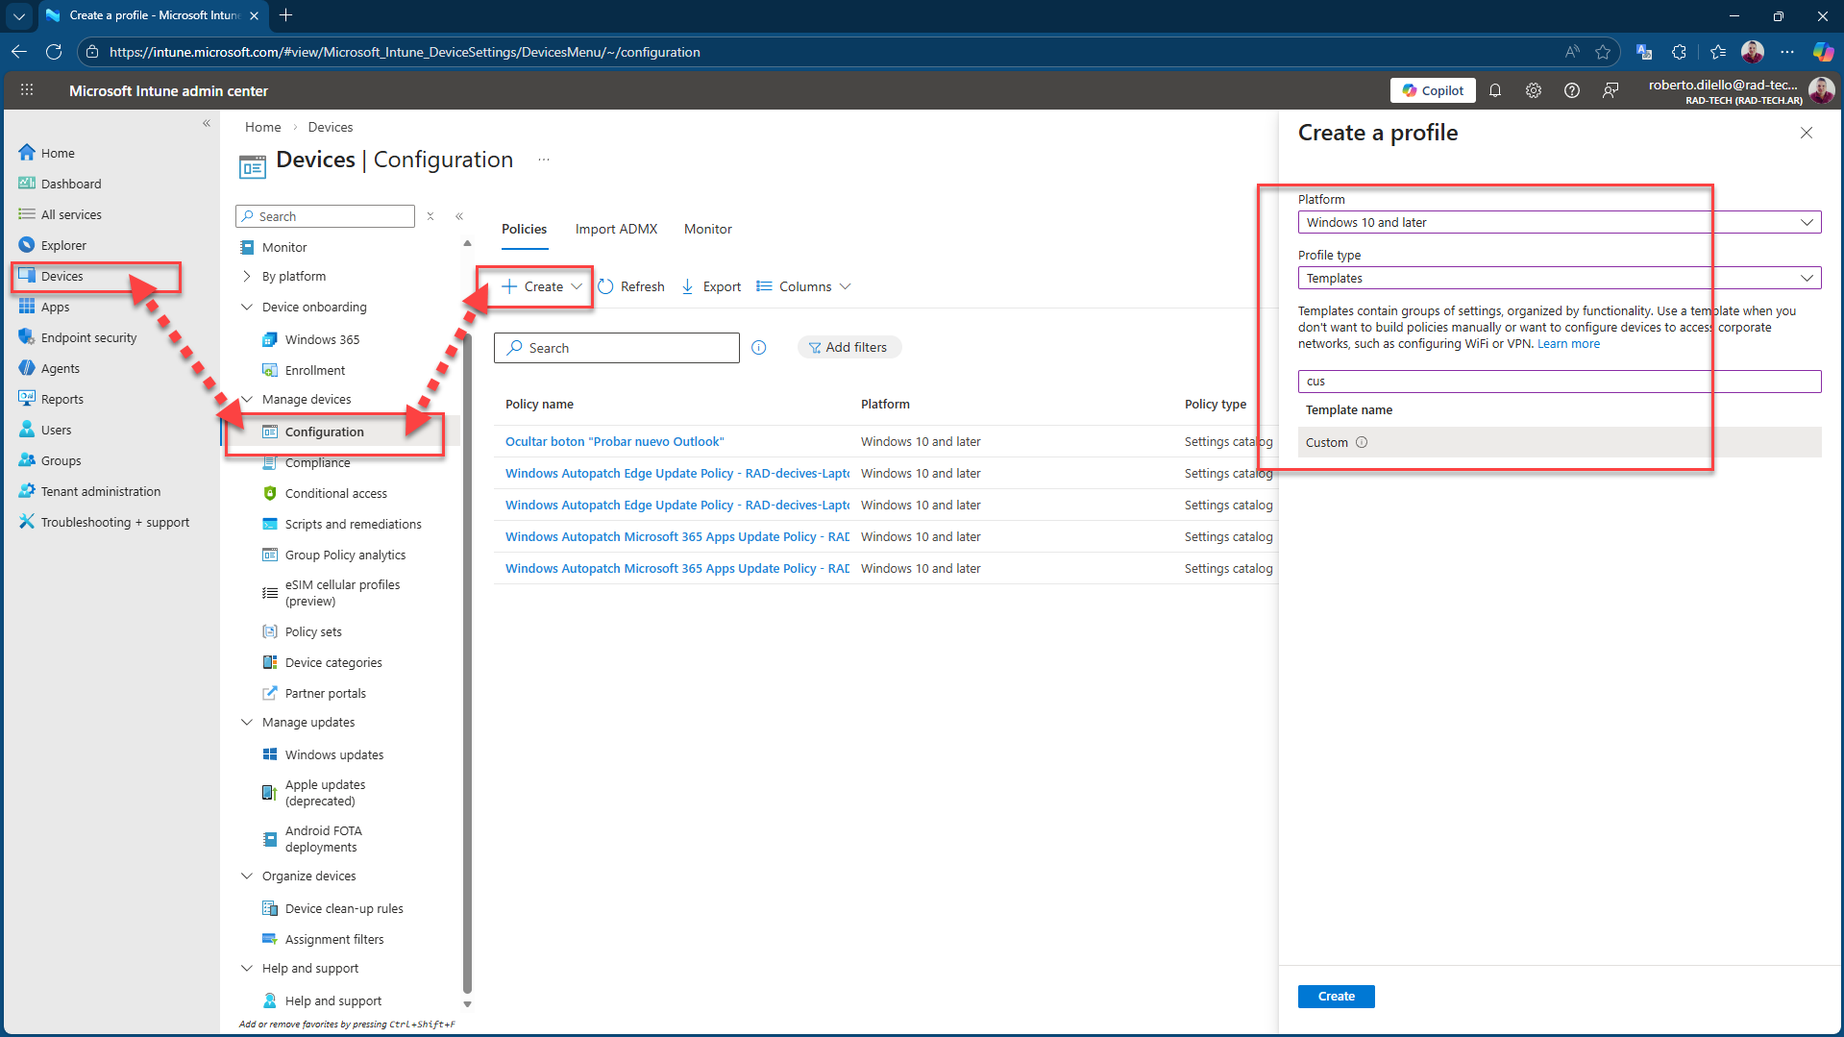Switch to the Import ADMX tab

click(x=616, y=229)
